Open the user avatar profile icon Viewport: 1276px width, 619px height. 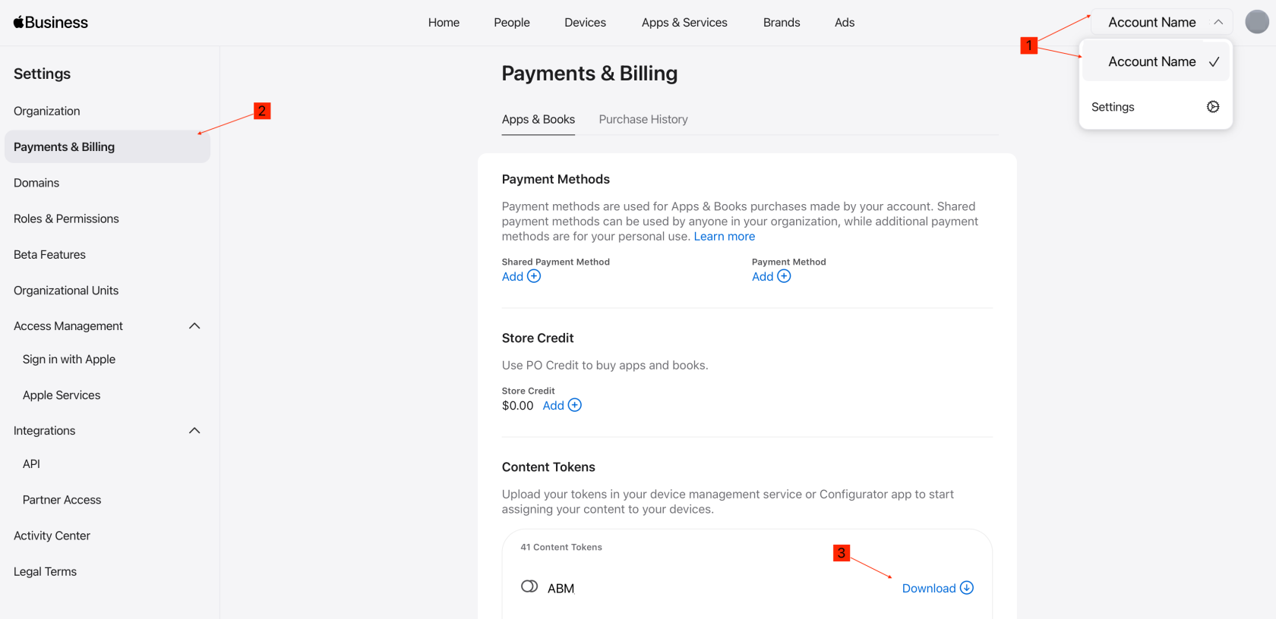[1256, 22]
